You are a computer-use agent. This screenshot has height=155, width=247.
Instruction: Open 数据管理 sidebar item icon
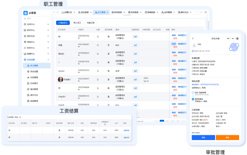tap(28, 101)
